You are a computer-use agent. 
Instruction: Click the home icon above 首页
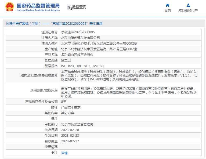(168, 5)
